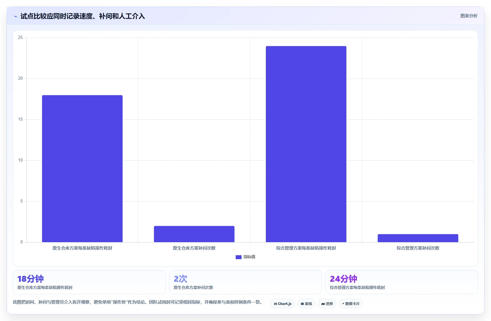
Task: Click the 原生仓库方案补问次数 bar
Action: (194, 234)
